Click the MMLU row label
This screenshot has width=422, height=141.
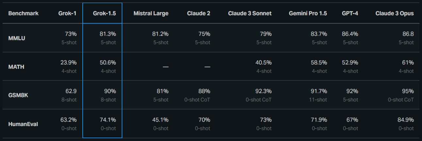(17, 38)
